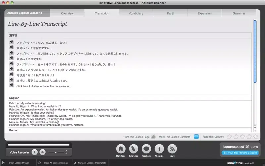Click the Open Lesson Drawer arrow icon
265x166 pixels.
point(3,163)
